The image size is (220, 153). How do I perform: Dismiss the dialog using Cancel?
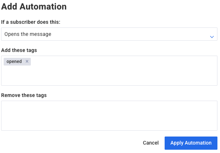coord(151,143)
